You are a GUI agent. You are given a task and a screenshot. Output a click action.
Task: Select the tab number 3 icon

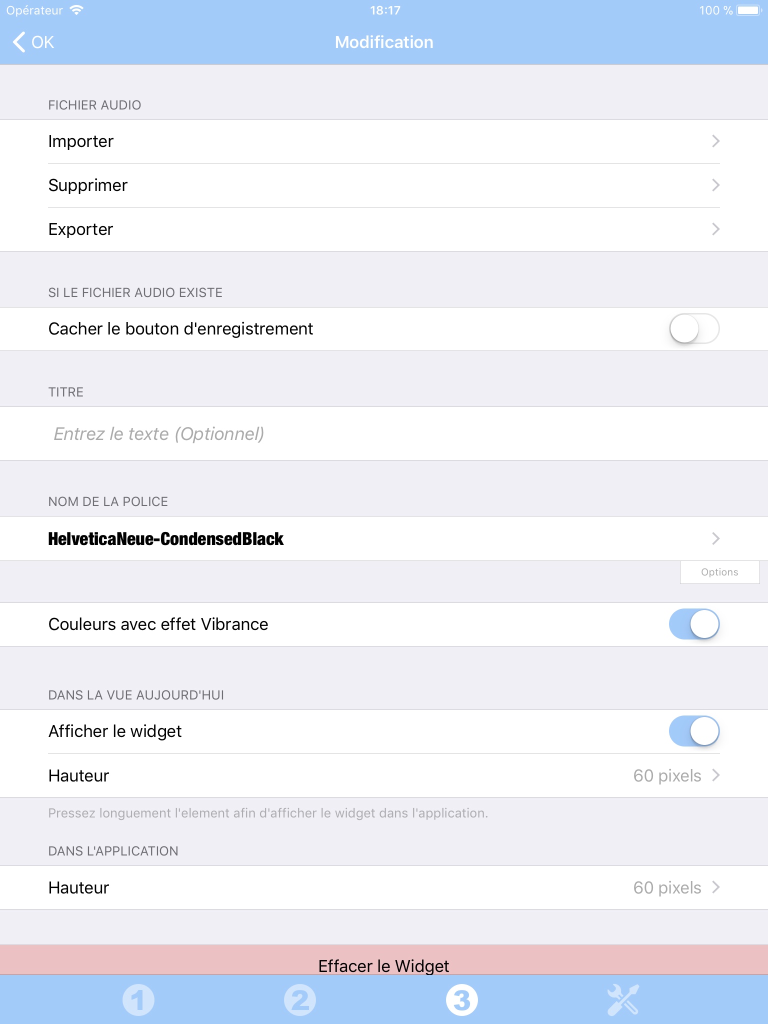pos(461,1000)
